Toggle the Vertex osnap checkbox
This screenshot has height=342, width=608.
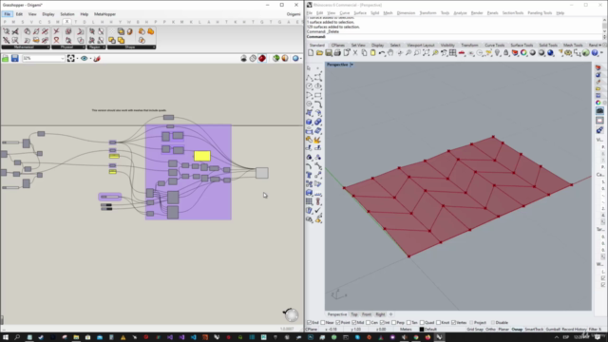453,323
